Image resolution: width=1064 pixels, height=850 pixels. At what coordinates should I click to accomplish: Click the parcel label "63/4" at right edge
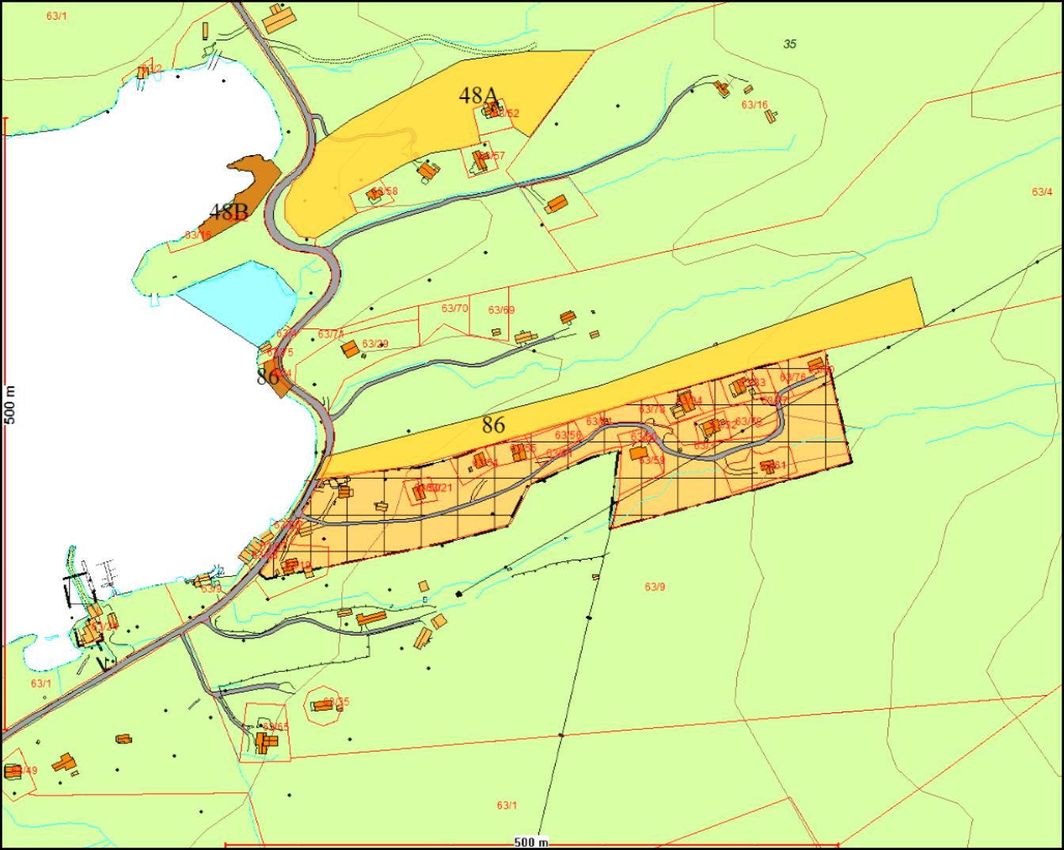pos(1043,192)
